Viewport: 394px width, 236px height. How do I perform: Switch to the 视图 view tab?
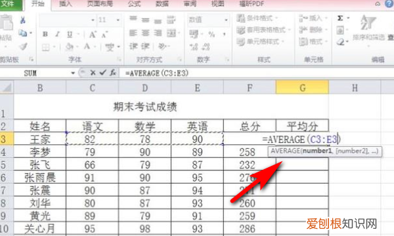217,4
